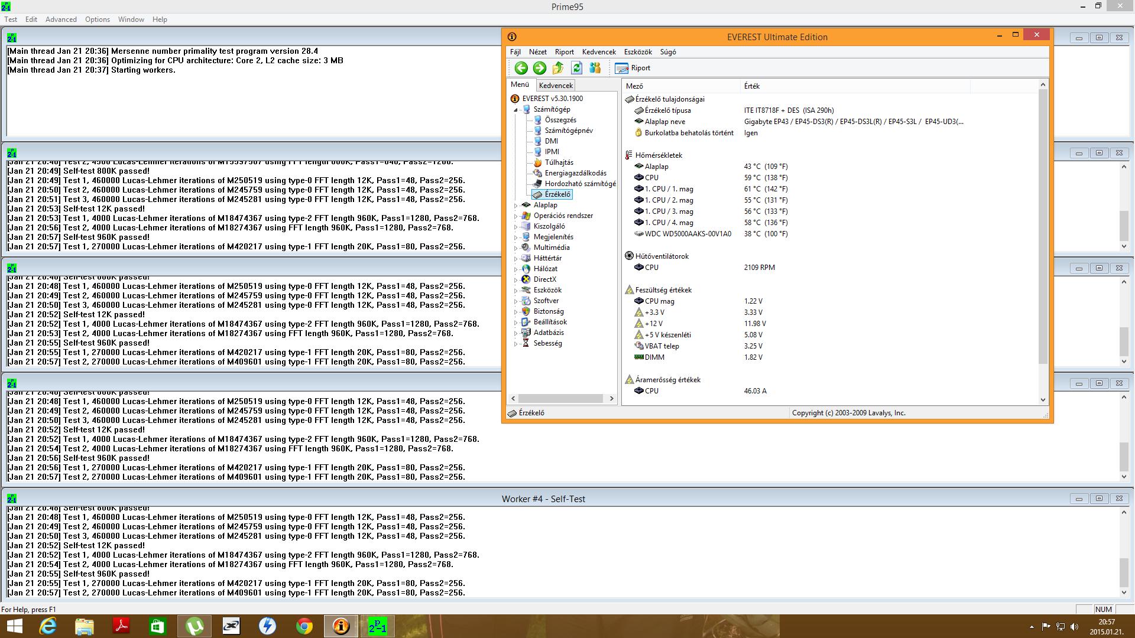Expand the Operációs rendszer tree node
The width and height of the screenshot is (1135, 638).
point(515,216)
